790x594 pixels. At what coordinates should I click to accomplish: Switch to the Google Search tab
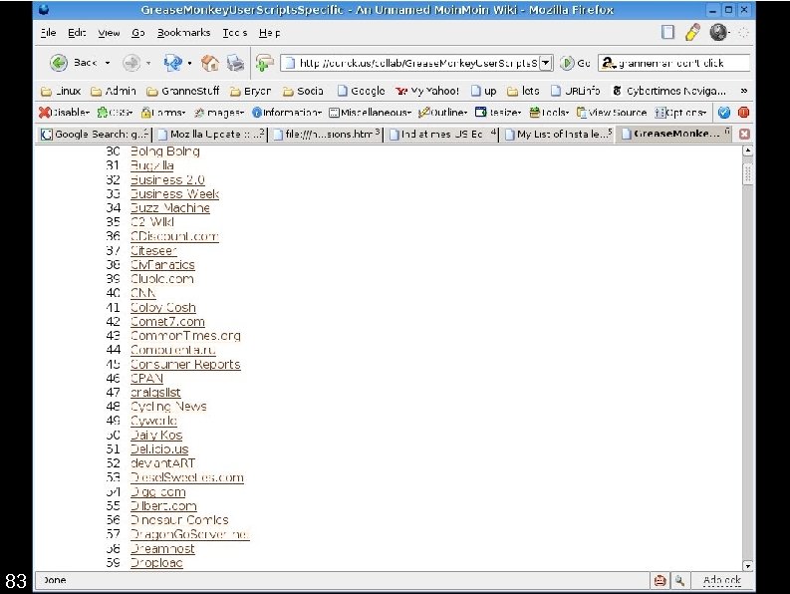pyautogui.click(x=96, y=135)
